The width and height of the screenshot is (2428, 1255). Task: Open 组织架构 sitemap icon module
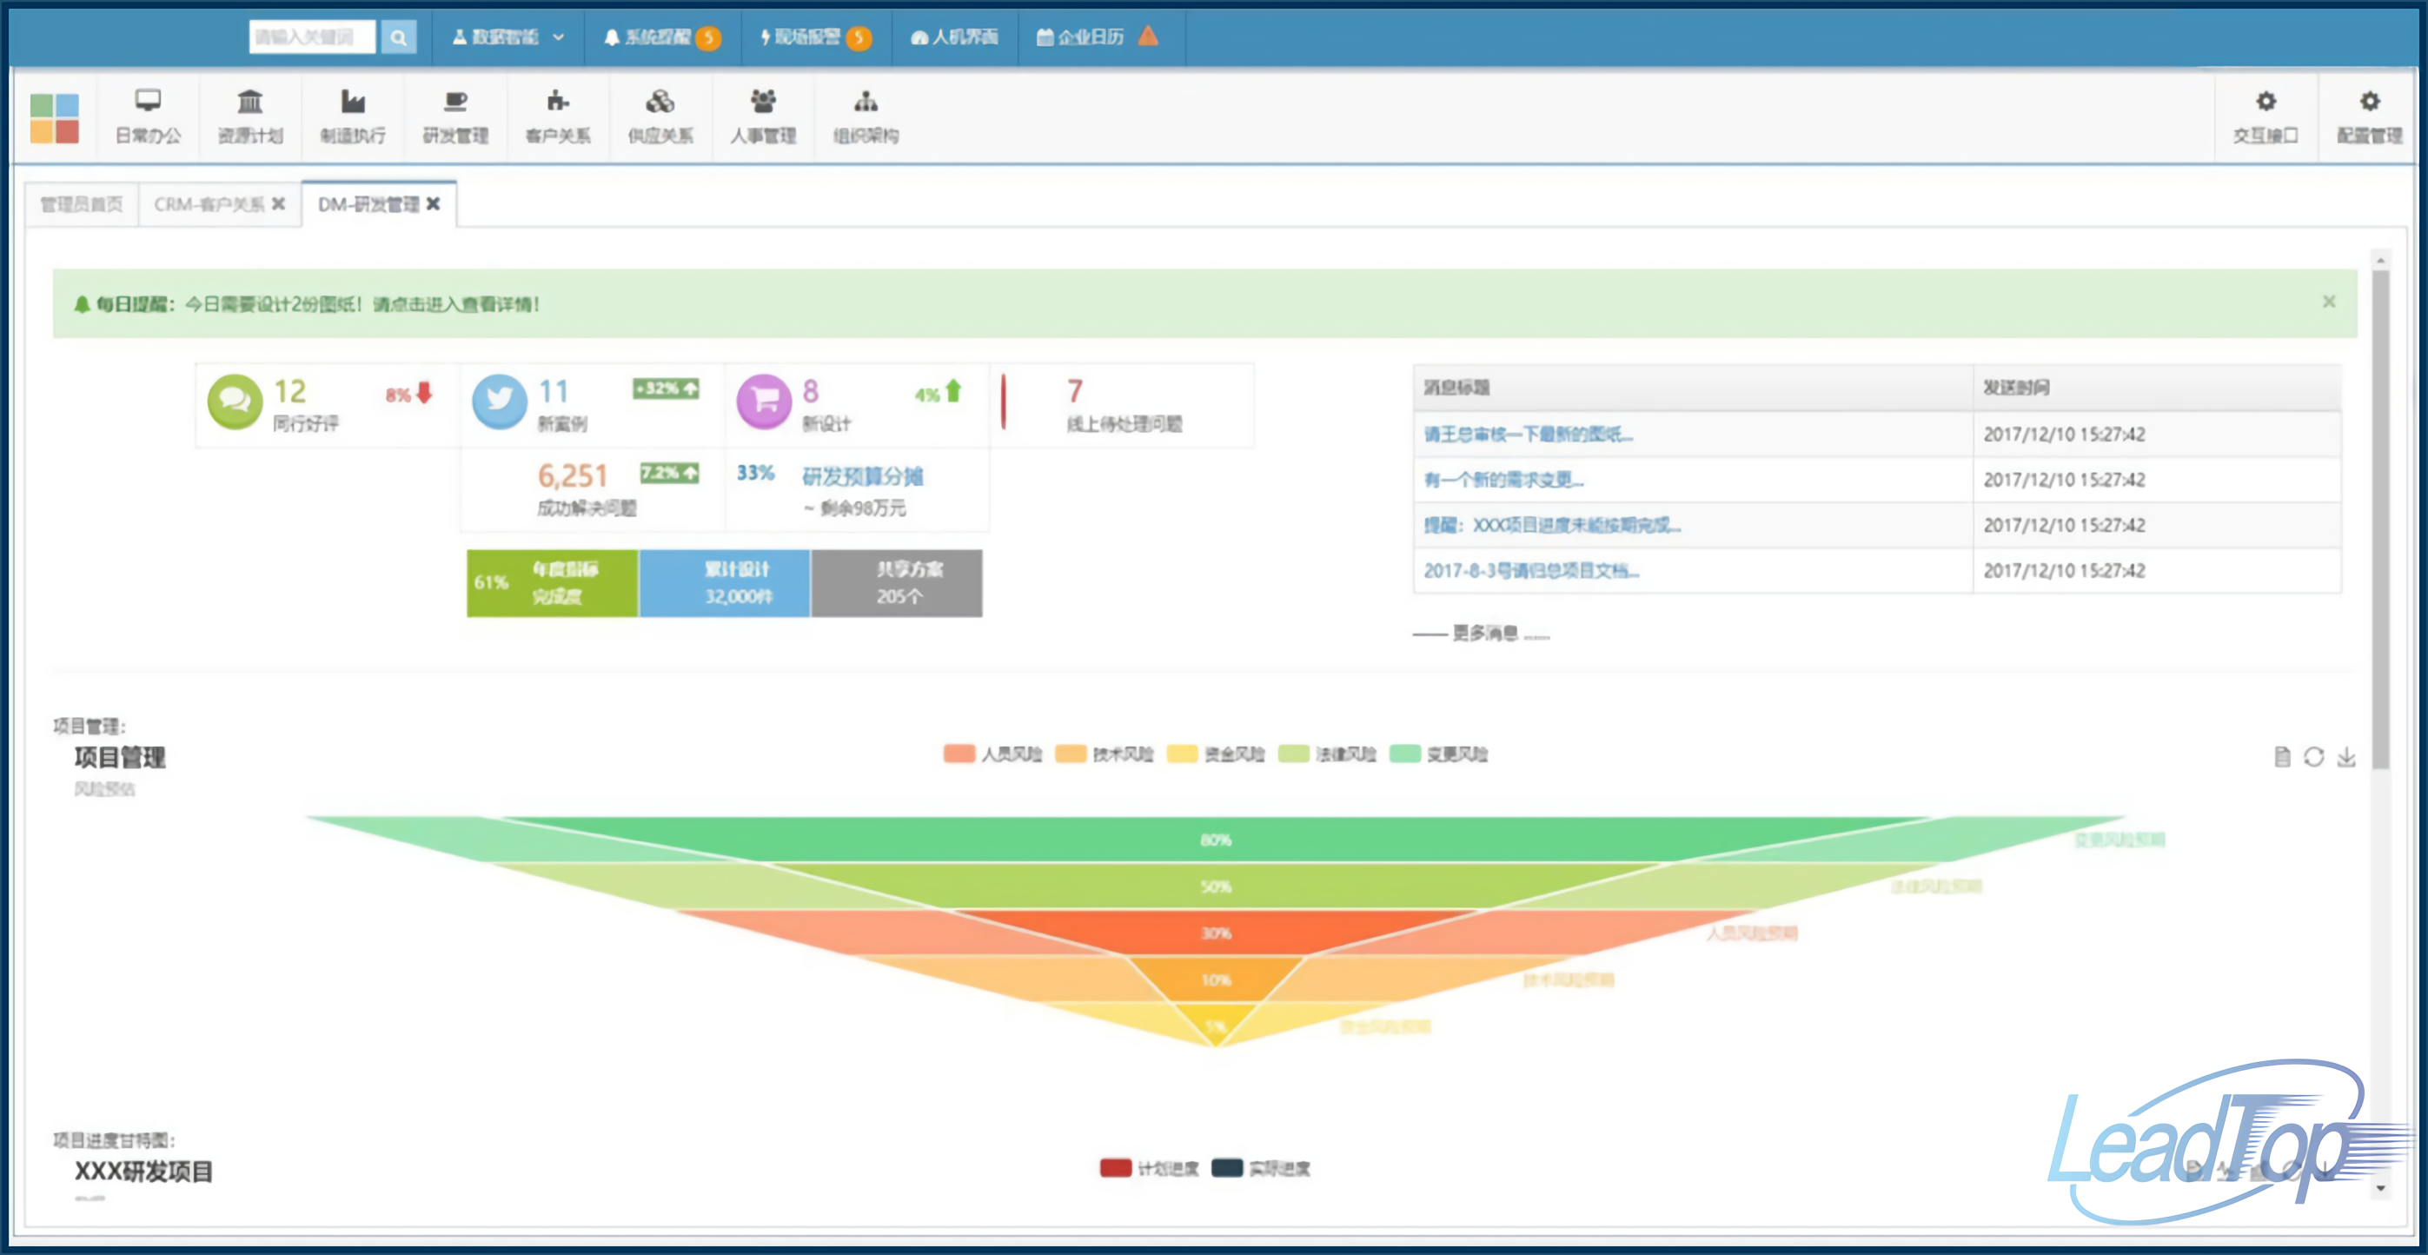pos(866,117)
